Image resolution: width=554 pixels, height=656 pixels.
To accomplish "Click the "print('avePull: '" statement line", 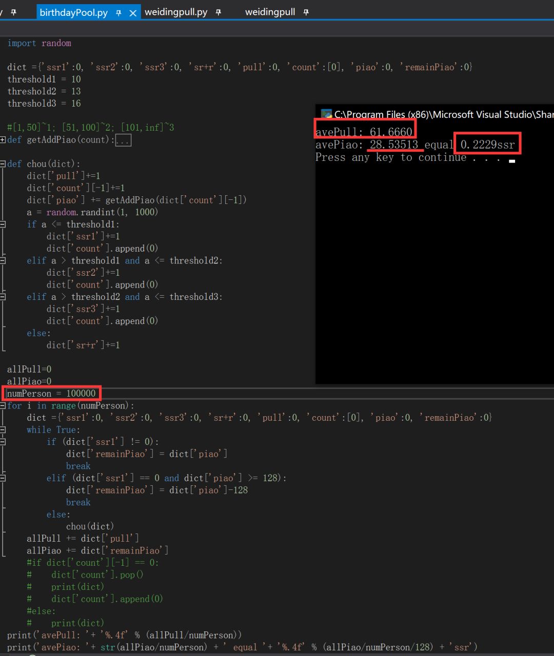I will click(125, 635).
